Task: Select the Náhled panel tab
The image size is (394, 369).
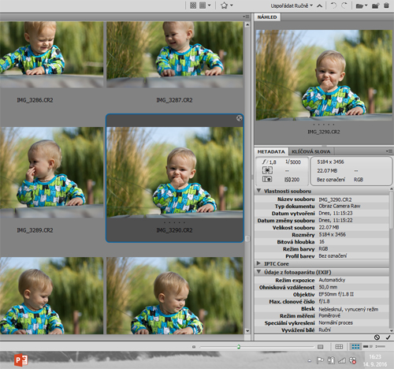Action: pos(267,17)
